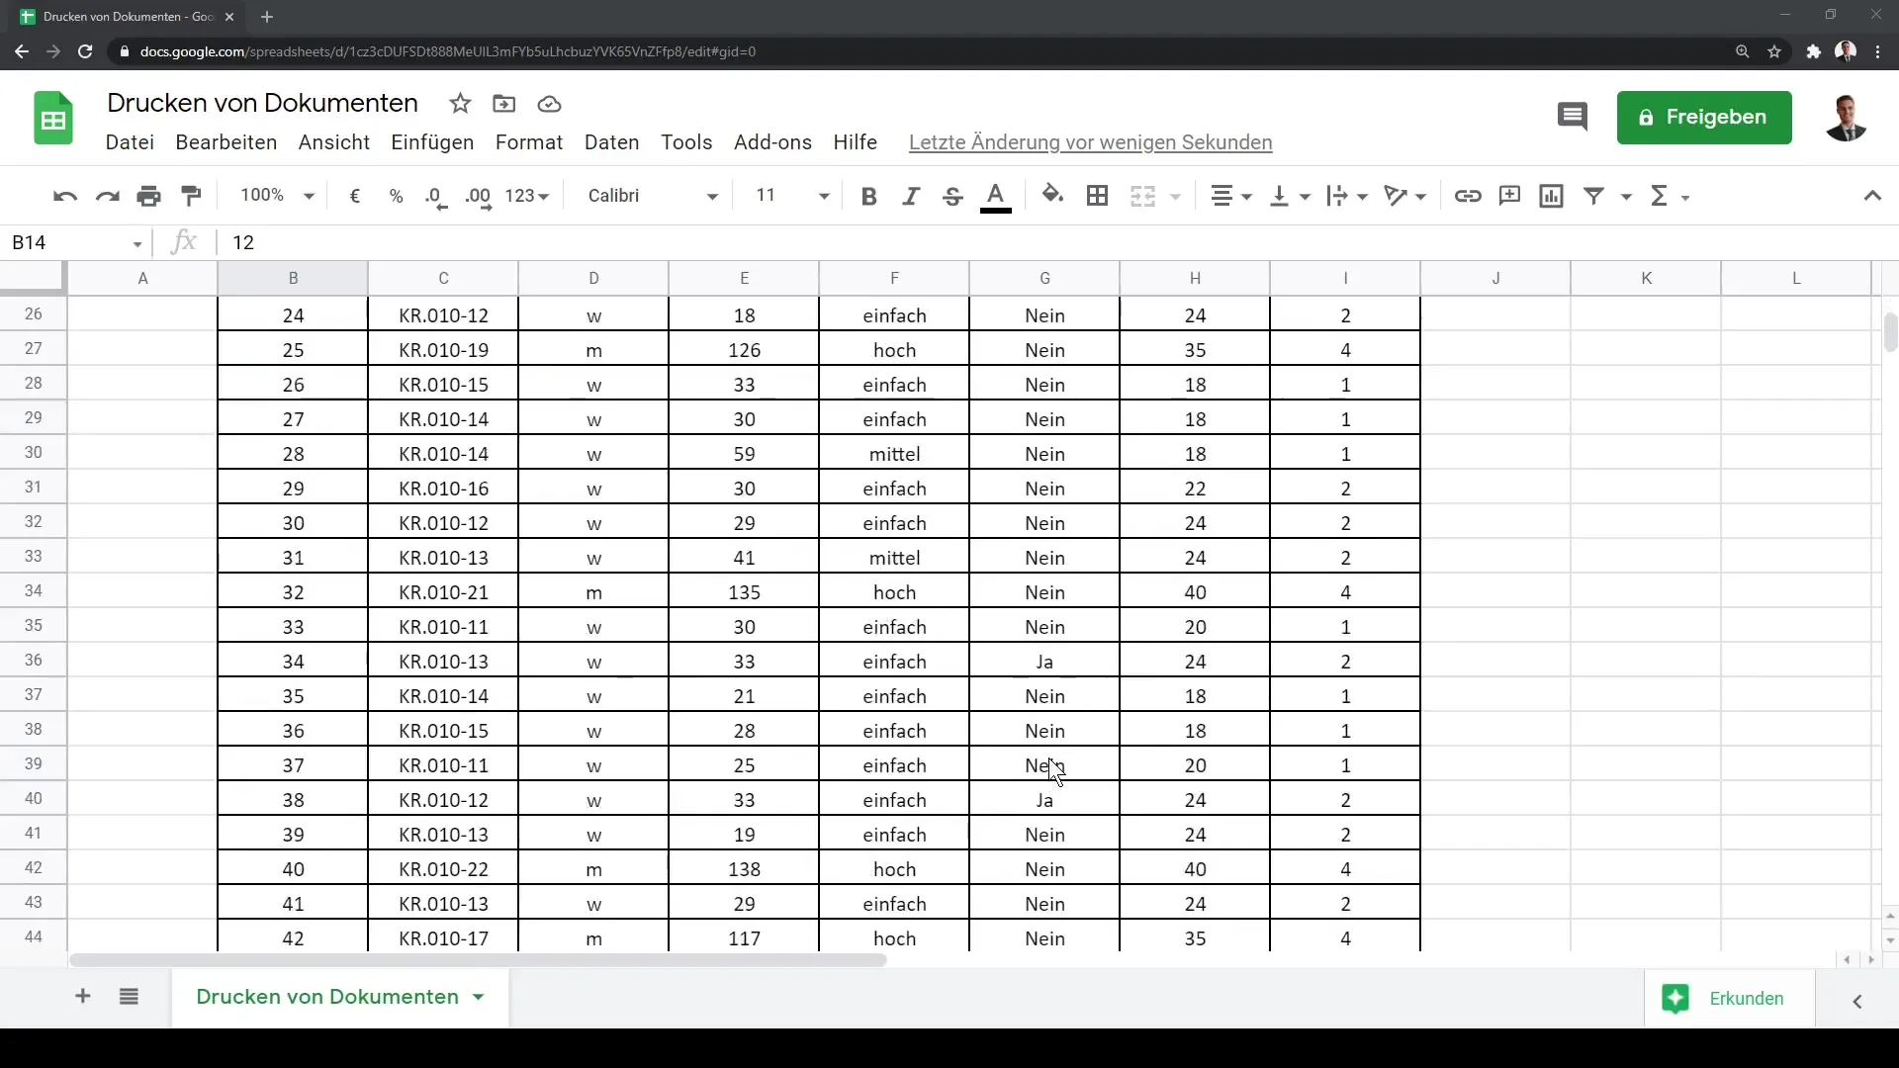This screenshot has width=1899, height=1068.
Task: Click the cell background color icon
Action: tap(1051, 194)
